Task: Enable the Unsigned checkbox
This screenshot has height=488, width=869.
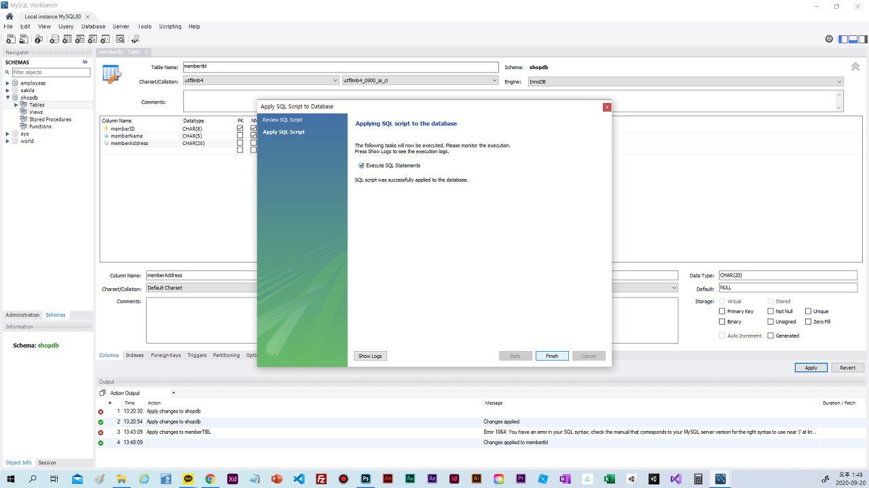Action: (771, 322)
